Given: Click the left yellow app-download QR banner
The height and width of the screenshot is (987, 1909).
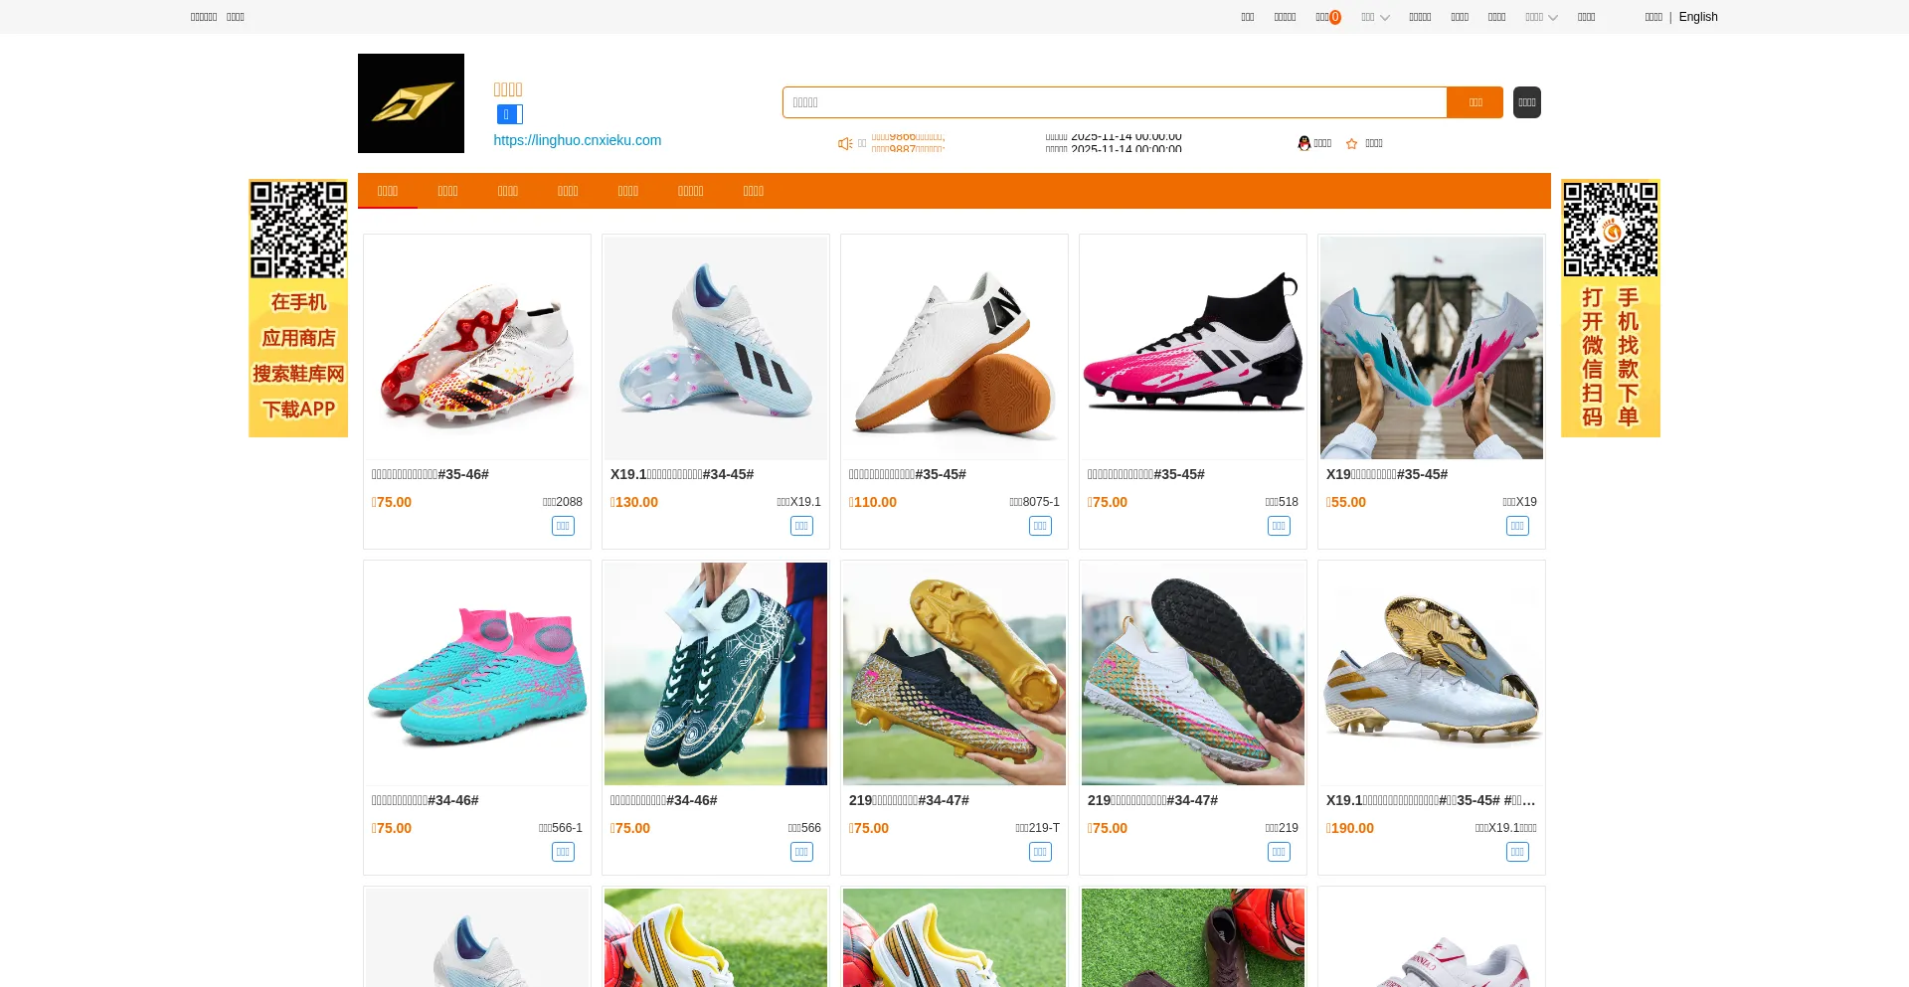Looking at the screenshot, I should pyautogui.click(x=298, y=308).
